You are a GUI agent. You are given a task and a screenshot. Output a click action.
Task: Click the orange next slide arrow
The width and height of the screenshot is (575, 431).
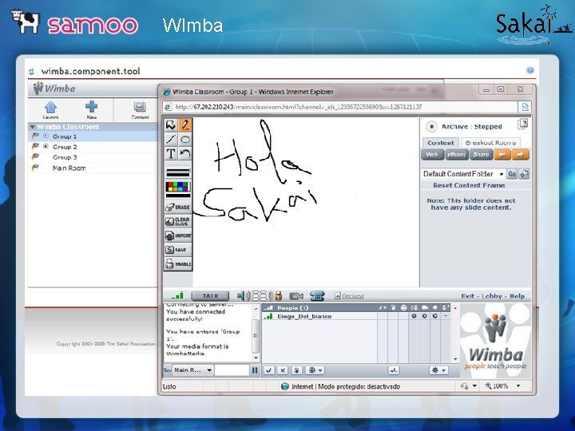[x=521, y=155]
